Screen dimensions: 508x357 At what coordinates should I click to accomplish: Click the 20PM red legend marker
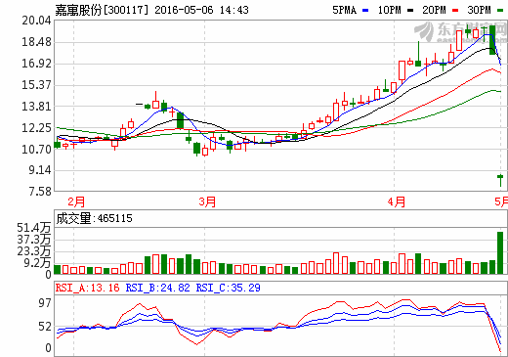tap(455, 11)
